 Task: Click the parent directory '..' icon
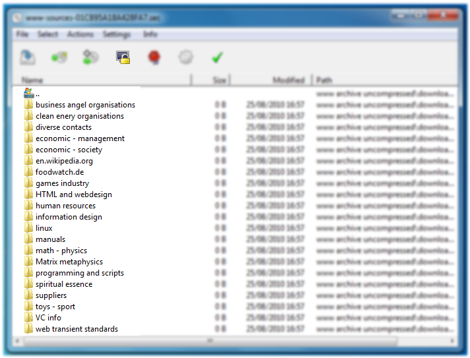tap(28, 93)
